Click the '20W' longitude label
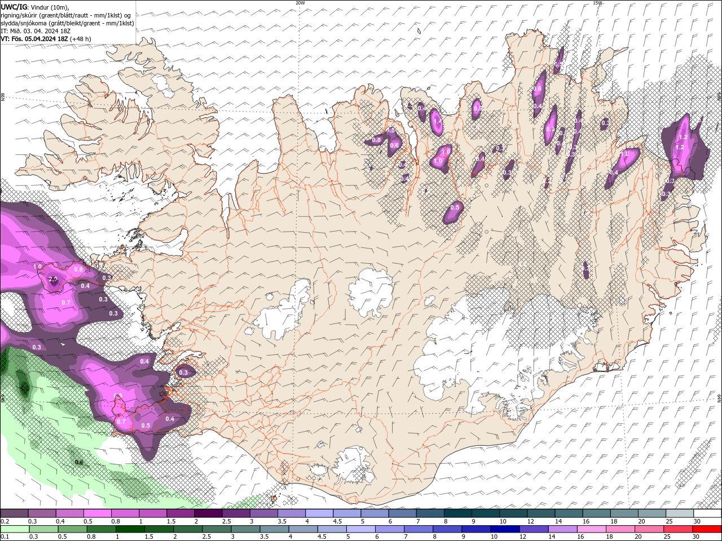The height and width of the screenshot is (541, 722). pos(300,3)
